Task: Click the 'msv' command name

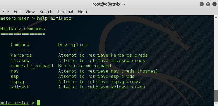Action: [15, 71]
